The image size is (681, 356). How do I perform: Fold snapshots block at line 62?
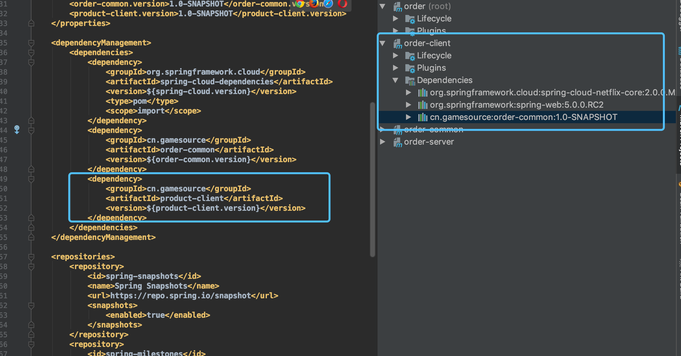pos(31,305)
